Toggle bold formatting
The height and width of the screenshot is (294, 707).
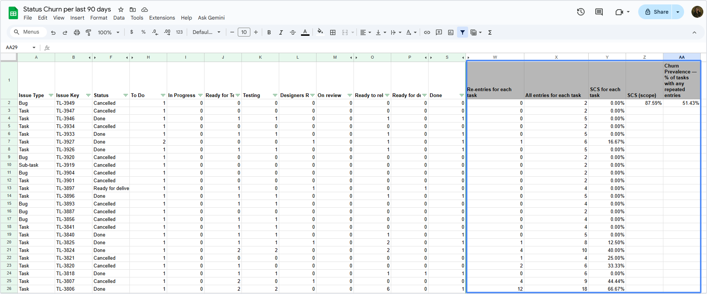(269, 32)
